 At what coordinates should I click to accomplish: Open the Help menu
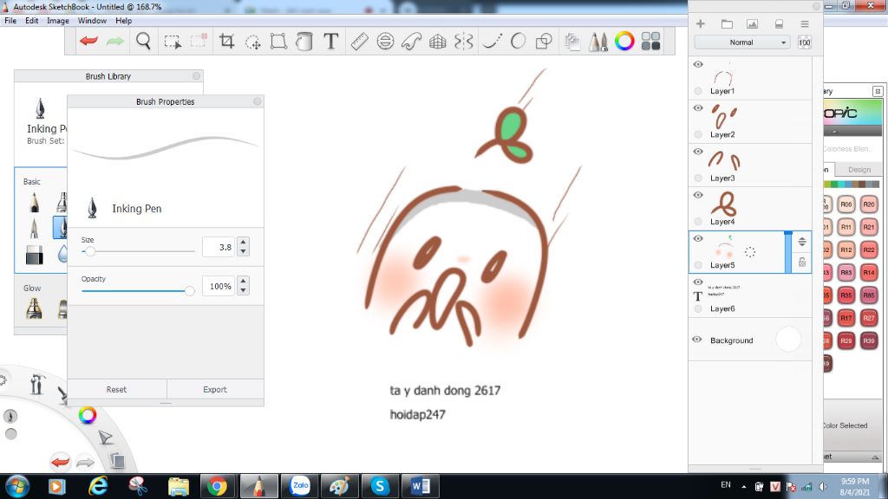click(x=123, y=21)
